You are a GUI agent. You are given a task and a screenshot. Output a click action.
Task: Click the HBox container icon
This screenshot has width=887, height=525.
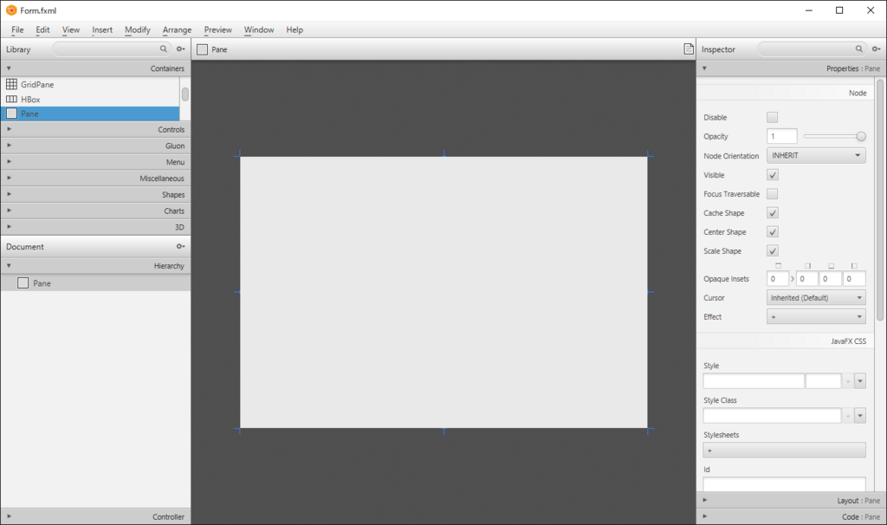[11, 99]
